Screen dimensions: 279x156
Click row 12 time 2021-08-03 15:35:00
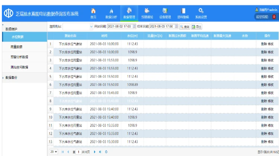[104, 134]
